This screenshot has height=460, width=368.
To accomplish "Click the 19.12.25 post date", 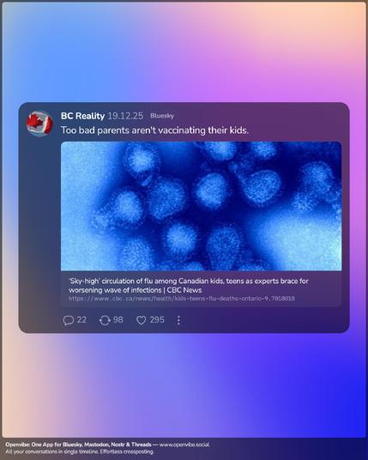I will click(x=125, y=116).
